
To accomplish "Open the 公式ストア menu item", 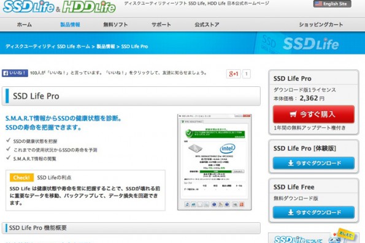I will tap(207, 24).
